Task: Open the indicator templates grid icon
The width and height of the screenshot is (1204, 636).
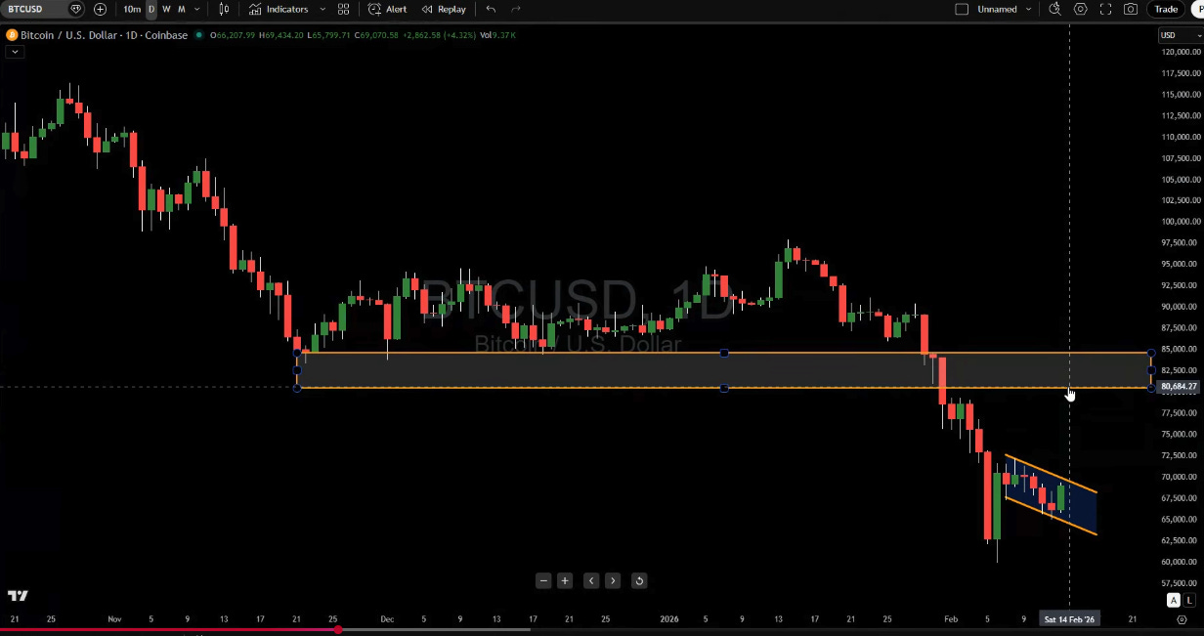Action: 343,9
